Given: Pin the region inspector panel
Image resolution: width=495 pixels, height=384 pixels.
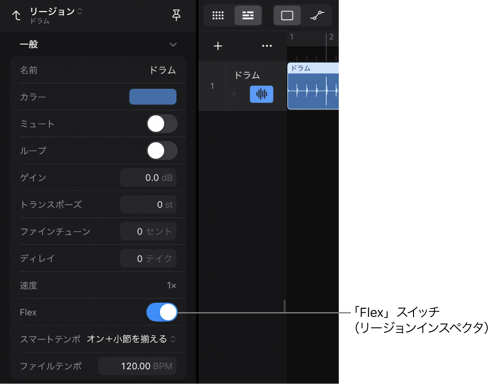Looking at the screenshot, I should (x=176, y=15).
